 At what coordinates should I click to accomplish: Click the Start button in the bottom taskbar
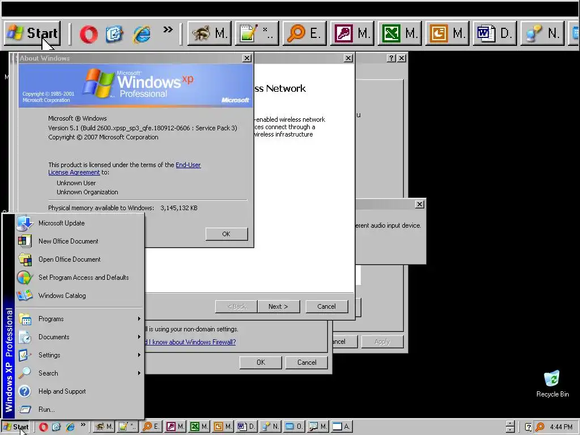[15, 427]
